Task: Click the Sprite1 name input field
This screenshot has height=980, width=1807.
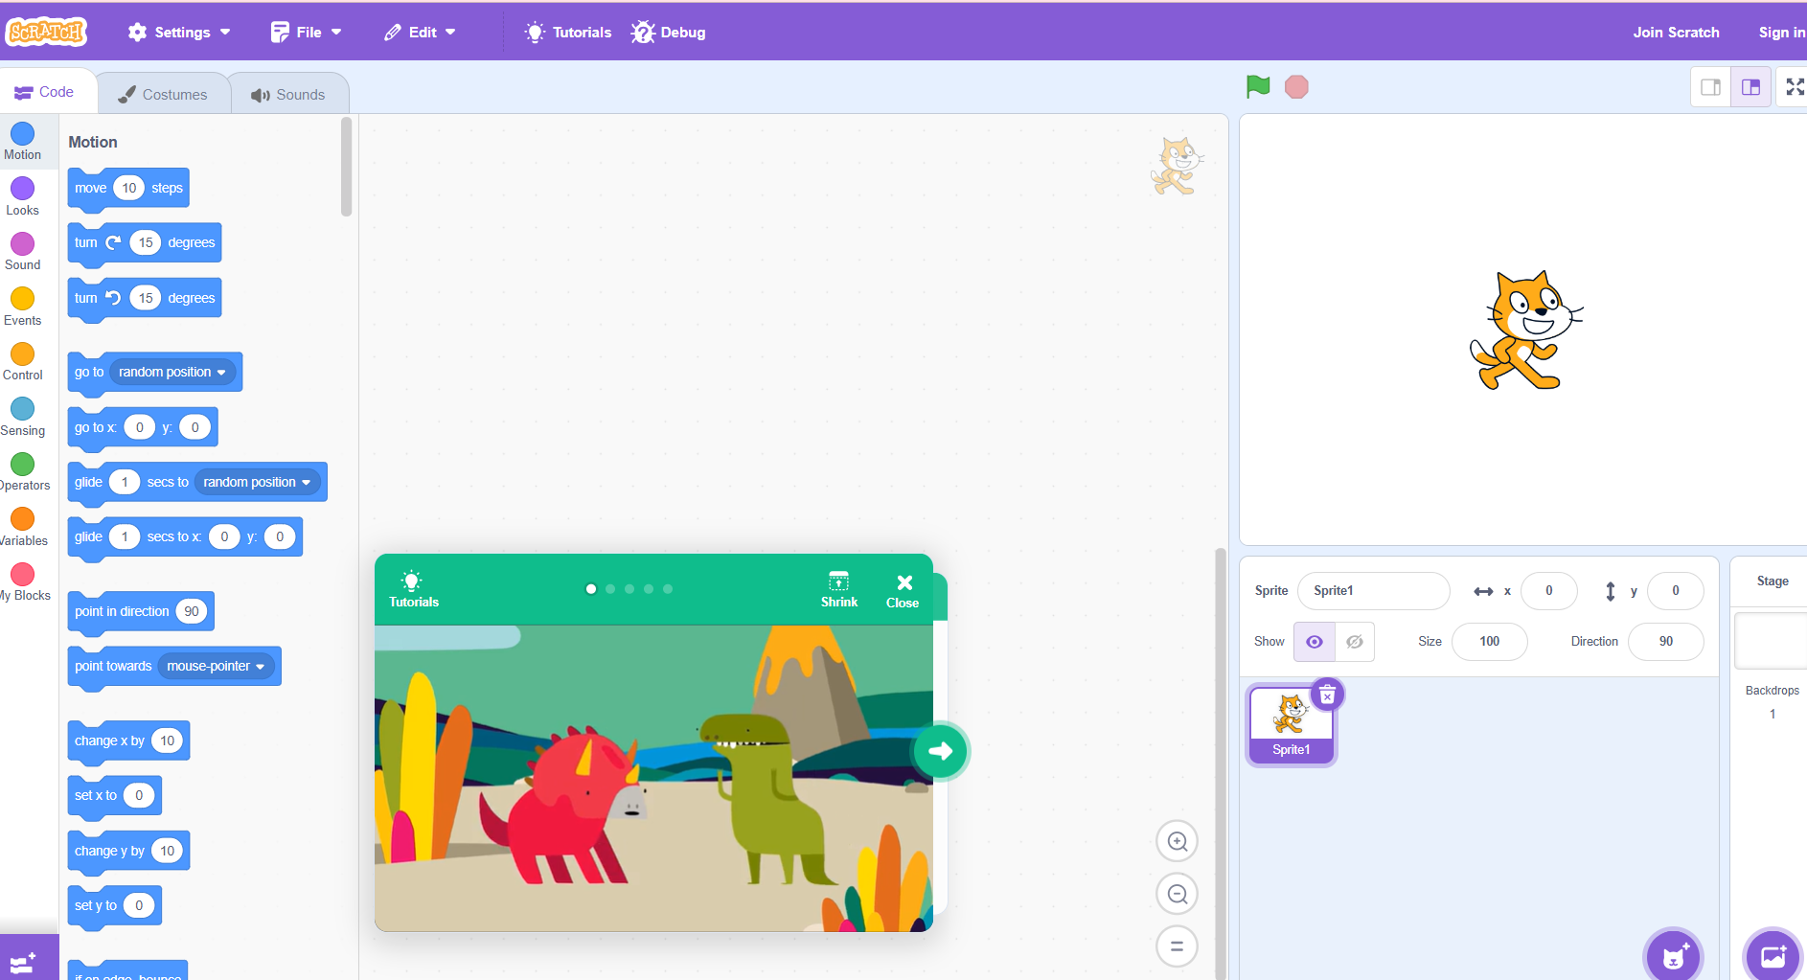Action: pos(1373,590)
